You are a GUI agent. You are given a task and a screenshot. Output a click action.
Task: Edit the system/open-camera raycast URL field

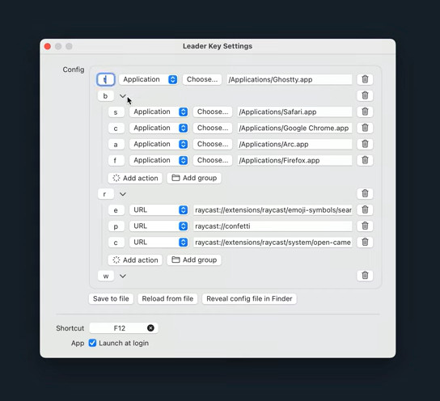(273, 243)
